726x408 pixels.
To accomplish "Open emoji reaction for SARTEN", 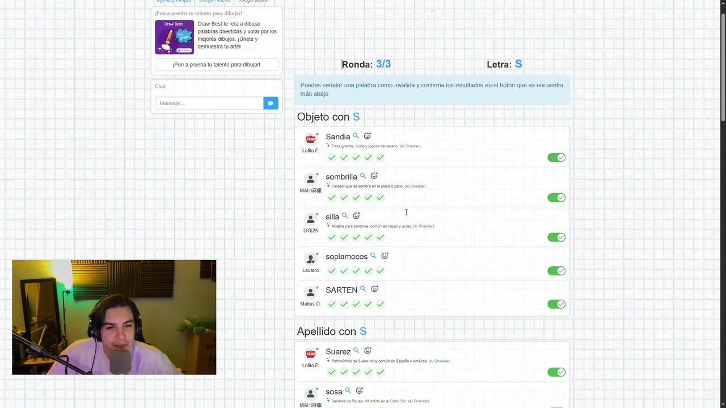I will click(x=374, y=289).
